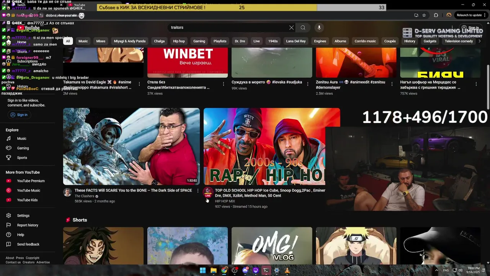The width and height of the screenshot is (490, 276).
Task: Open the Advertise footer link
Action: tap(43, 263)
